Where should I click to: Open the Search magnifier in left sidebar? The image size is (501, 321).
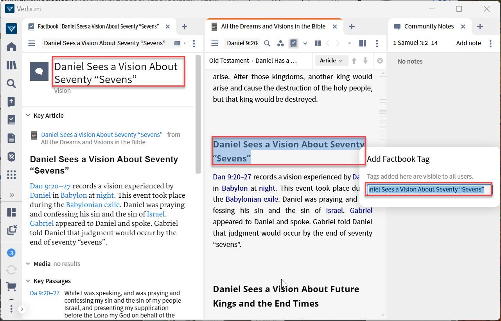[x=11, y=83]
